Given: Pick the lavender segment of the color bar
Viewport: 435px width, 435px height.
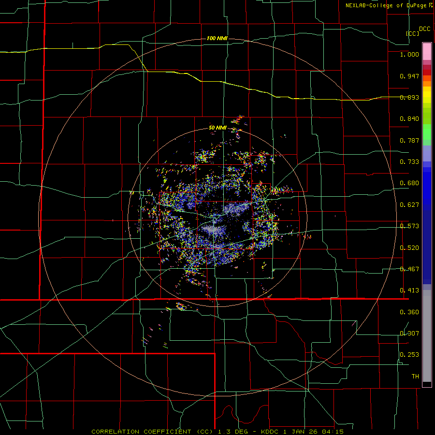Looking at the screenshot, I should pos(427,153).
